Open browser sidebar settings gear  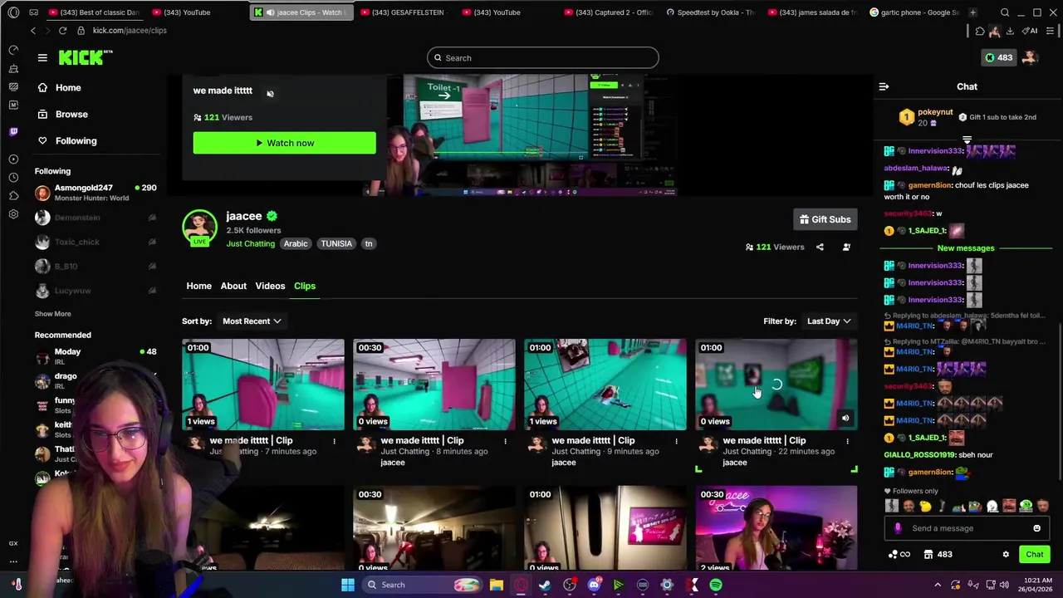(x=13, y=213)
